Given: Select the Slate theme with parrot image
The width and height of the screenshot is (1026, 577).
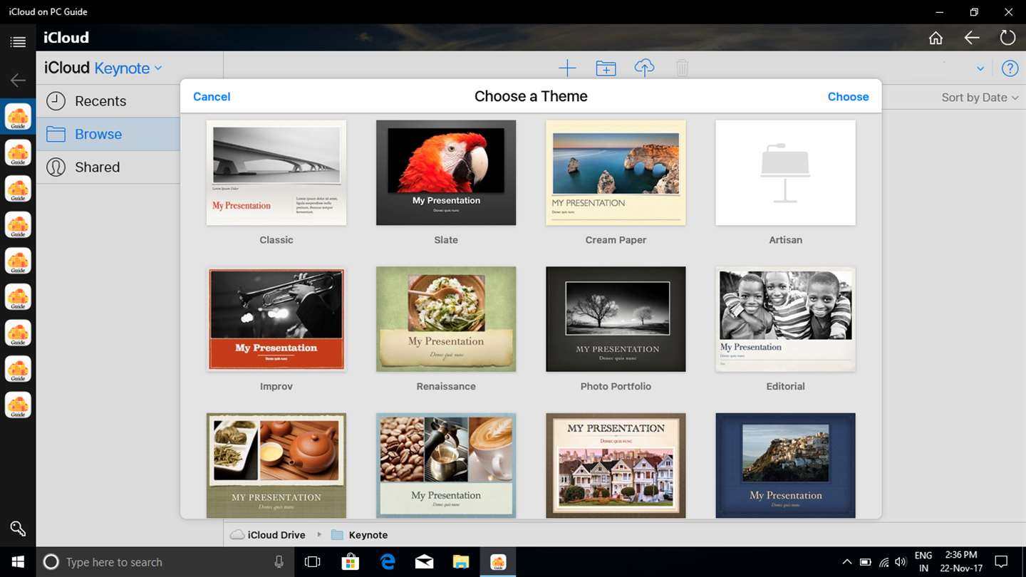Looking at the screenshot, I should 446,172.
